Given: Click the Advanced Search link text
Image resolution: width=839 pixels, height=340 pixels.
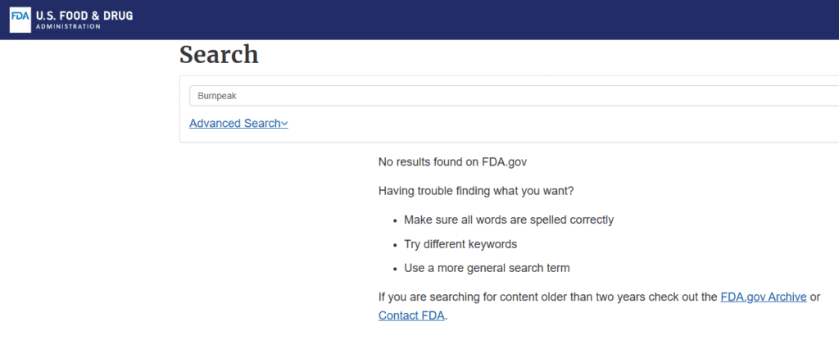Looking at the screenshot, I should [x=238, y=123].
